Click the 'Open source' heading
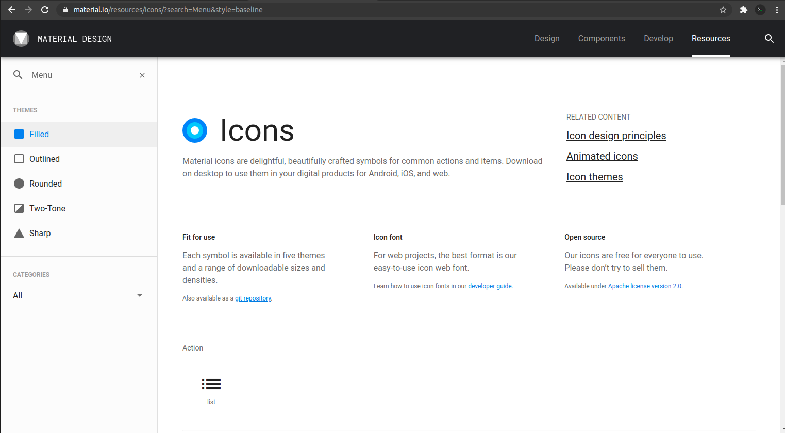785x433 pixels. [x=584, y=237]
